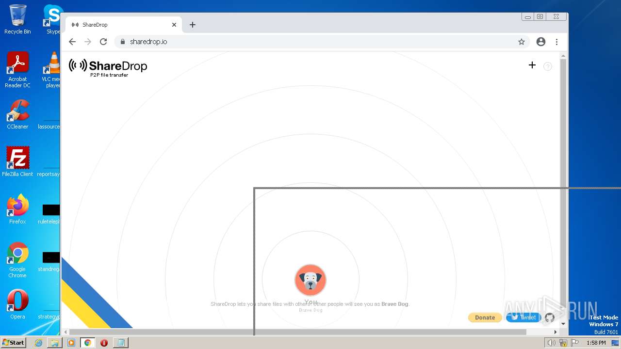Viewport: 621px width, 349px height.
Task: Close the ShareDrop tab
Action: tap(174, 25)
